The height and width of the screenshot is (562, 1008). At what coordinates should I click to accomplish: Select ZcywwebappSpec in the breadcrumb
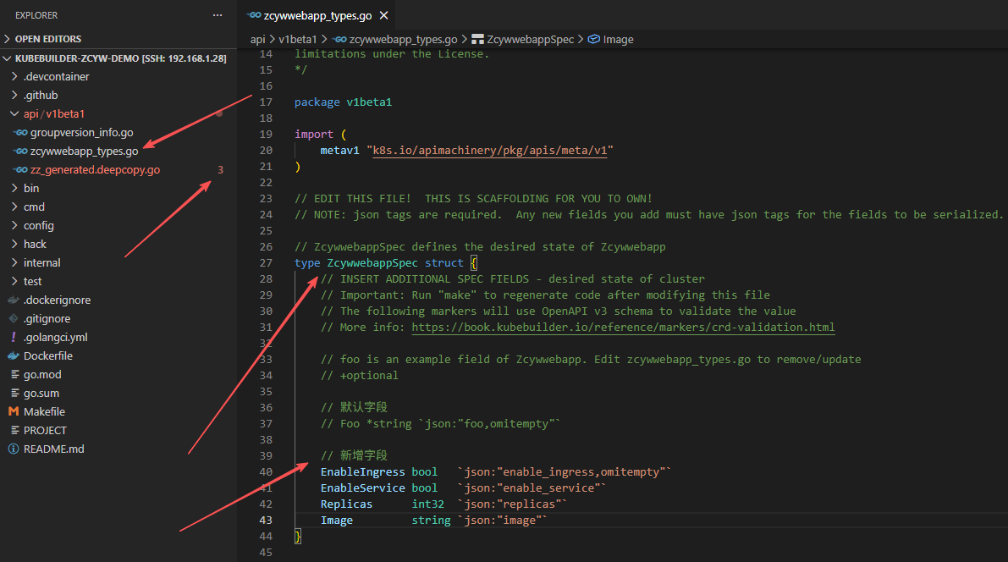(x=530, y=40)
